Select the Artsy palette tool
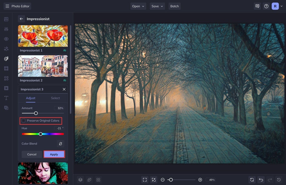The image size is (286, 185). [x=6, y=59]
